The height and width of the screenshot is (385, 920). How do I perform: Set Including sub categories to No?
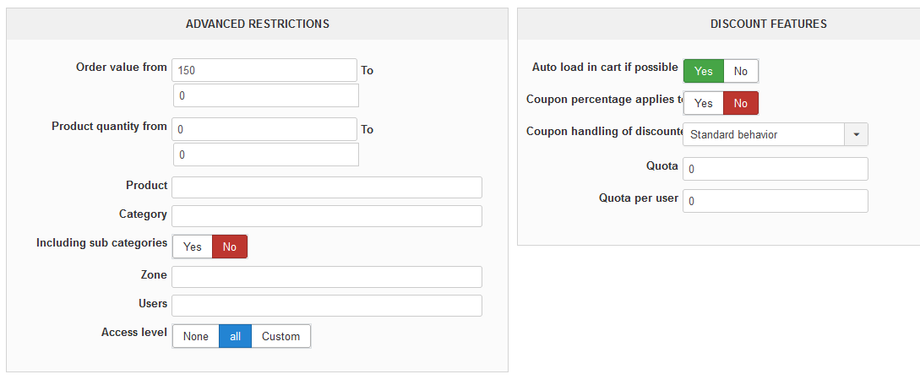point(230,247)
